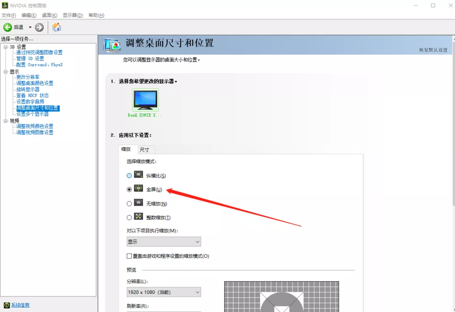Select the 无缩放 radio button
Image resolution: width=455 pixels, height=312 pixels.
click(x=129, y=204)
